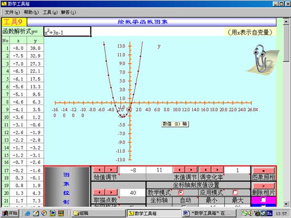Open the 工具 menu
The height and width of the screenshot is (218, 291).
(50, 12)
